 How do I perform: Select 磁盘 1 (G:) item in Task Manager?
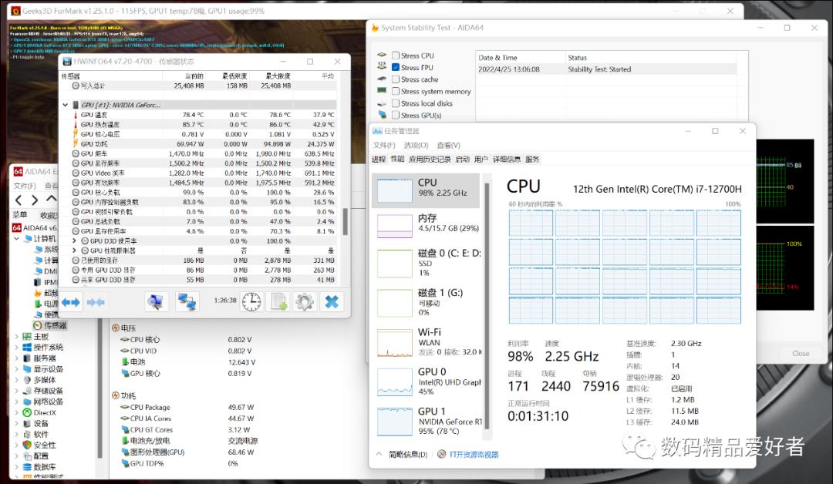click(x=426, y=302)
